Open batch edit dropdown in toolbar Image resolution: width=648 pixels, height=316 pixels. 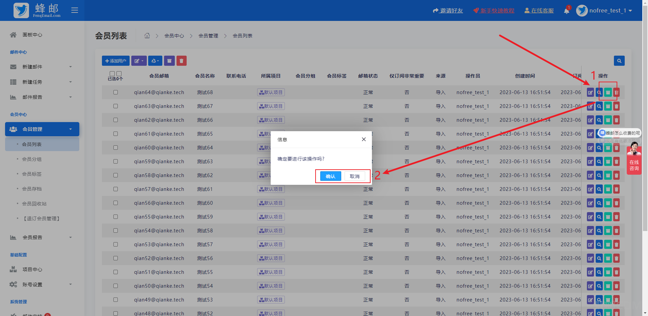tap(139, 61)
